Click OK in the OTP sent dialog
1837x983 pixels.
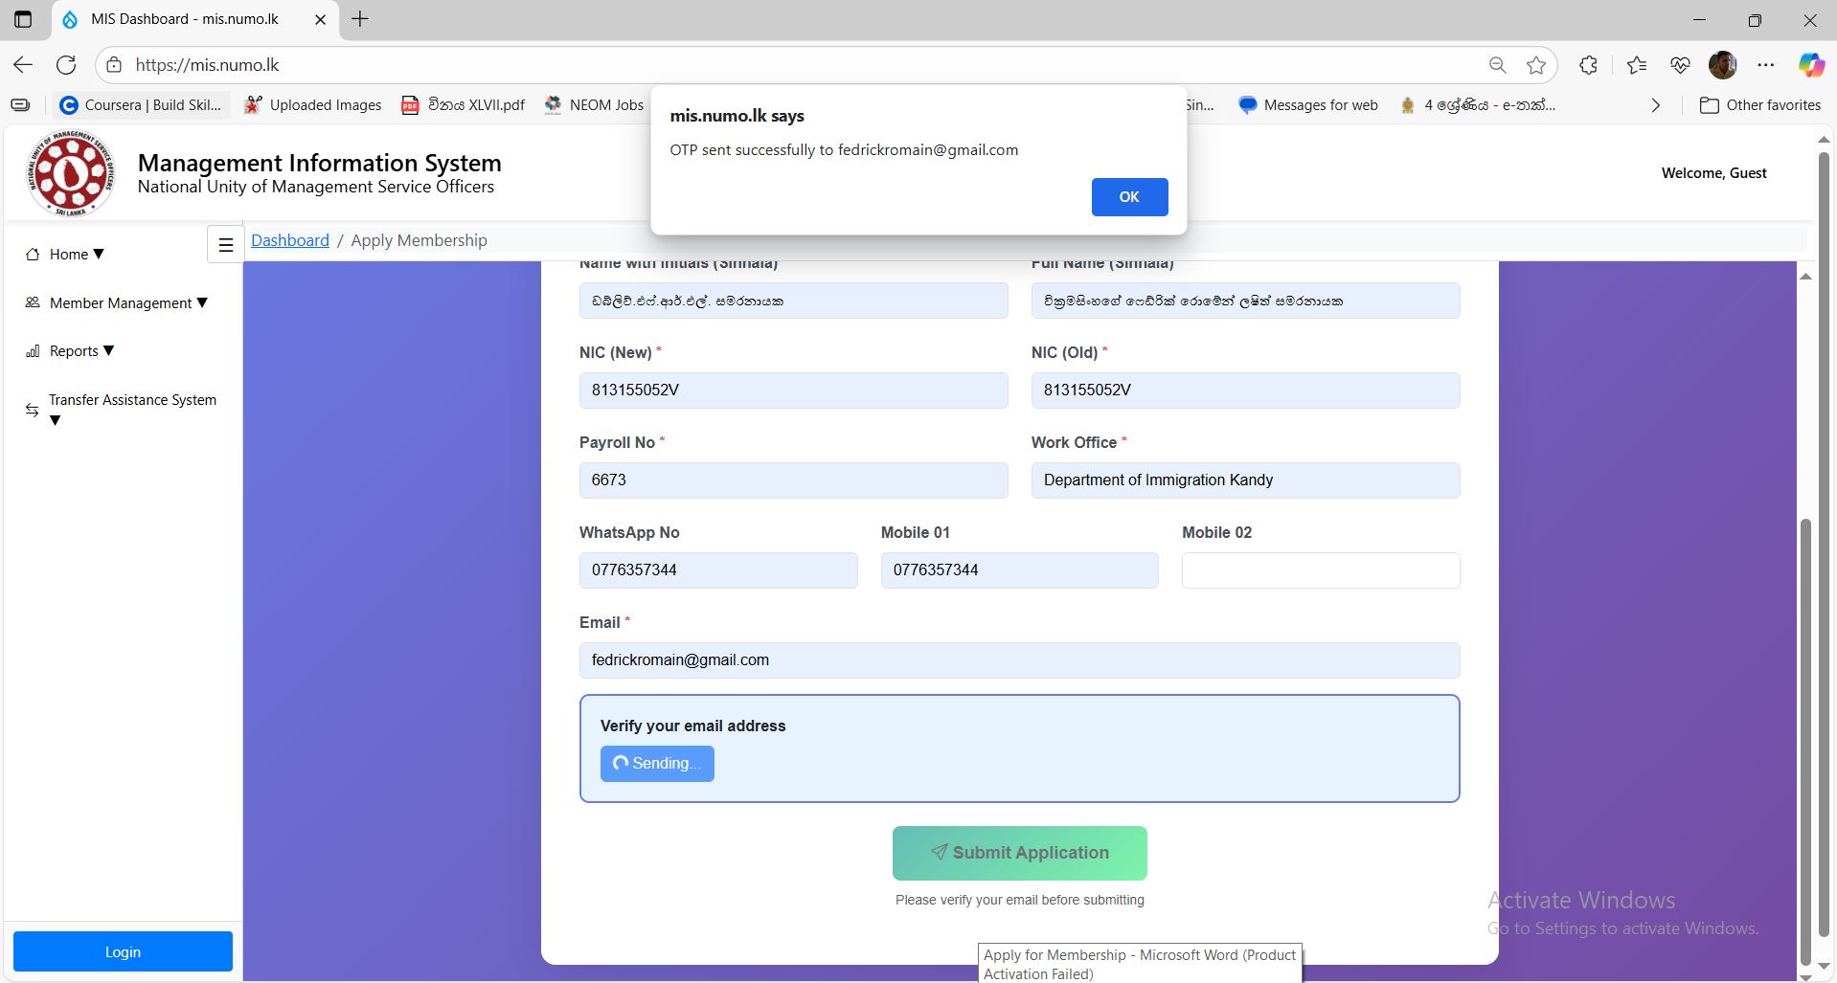click(1128, 197)
